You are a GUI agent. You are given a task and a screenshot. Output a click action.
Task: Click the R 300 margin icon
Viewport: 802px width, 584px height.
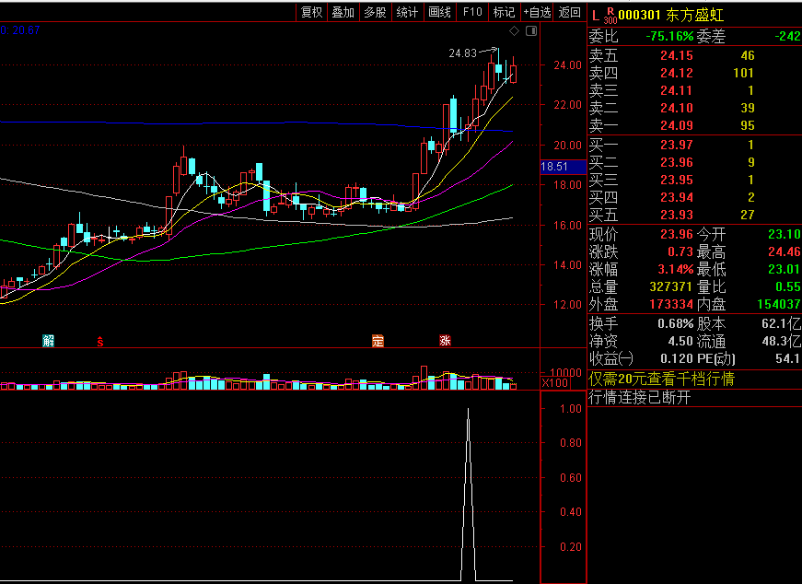[610, 16]
